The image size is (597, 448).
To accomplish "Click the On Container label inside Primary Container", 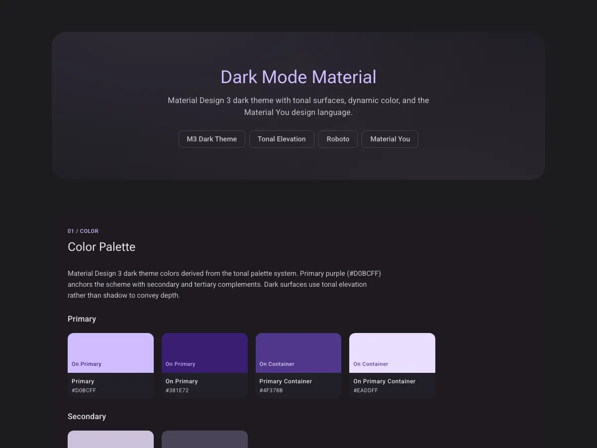I will [277, 364].
